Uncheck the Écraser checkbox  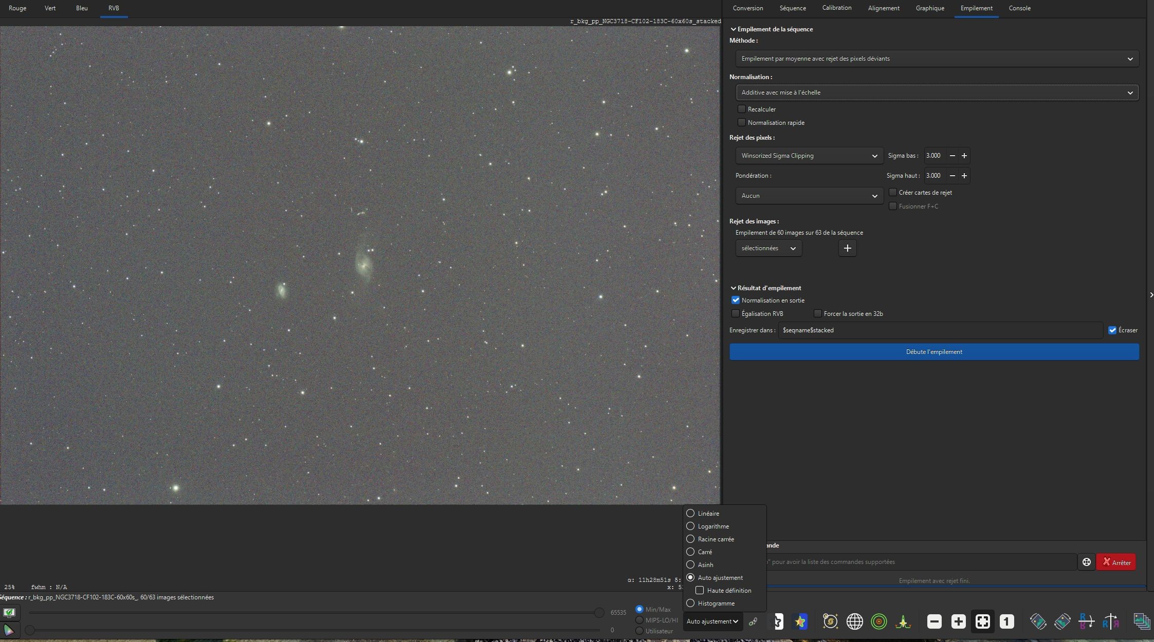pyautogui.click(x=1112, y=330)
